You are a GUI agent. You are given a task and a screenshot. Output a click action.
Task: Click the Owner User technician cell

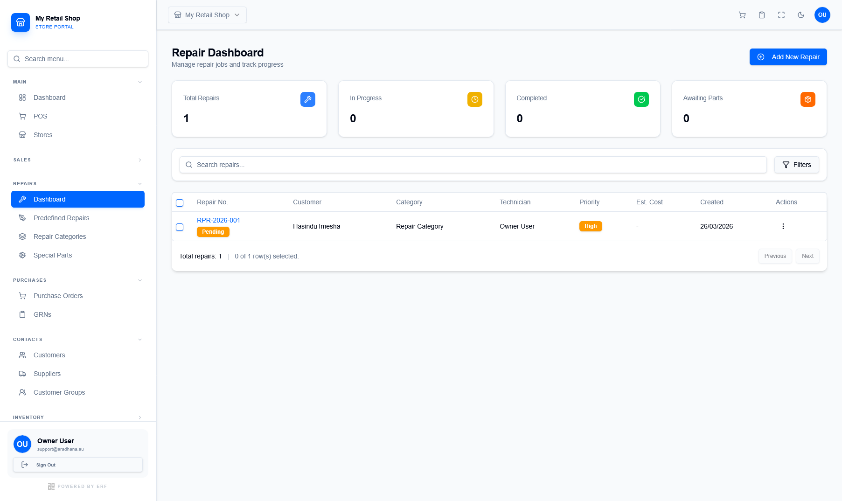[x=517, y=226]
